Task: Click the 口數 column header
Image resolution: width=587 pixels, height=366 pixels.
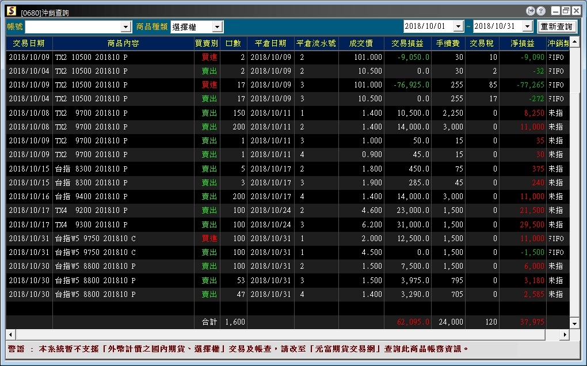Action: point(233,43)
